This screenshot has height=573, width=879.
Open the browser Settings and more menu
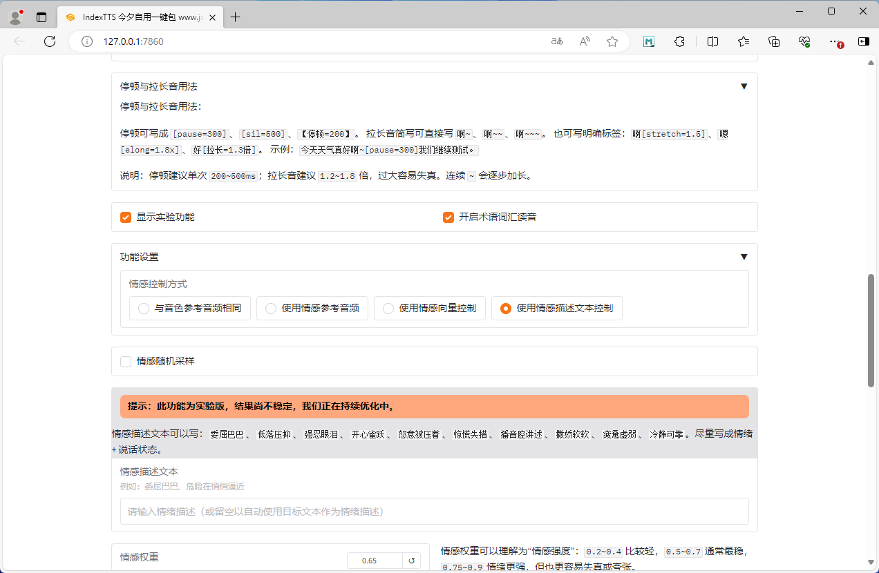pyautogui.click(x=835, y=41)
